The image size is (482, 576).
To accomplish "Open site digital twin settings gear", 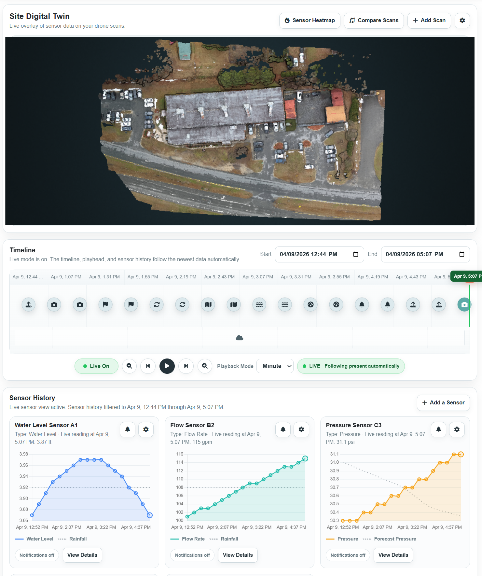I will coord(462,21).
